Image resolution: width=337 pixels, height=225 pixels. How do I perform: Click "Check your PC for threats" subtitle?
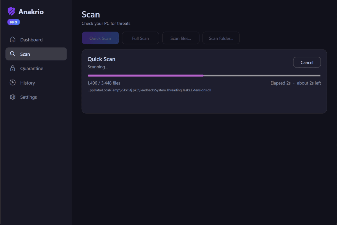(106, 24)
